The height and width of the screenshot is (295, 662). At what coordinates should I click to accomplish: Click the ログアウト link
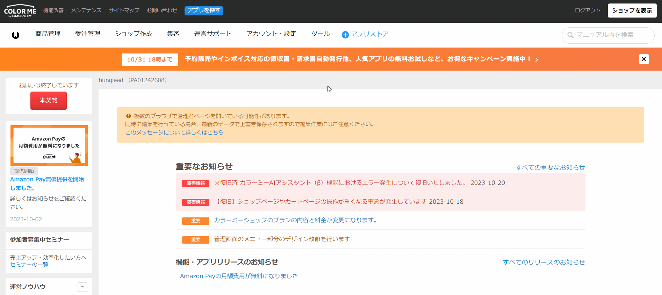587,10
